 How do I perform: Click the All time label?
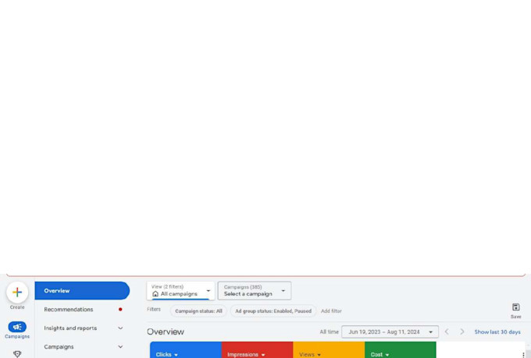point(330,332)
